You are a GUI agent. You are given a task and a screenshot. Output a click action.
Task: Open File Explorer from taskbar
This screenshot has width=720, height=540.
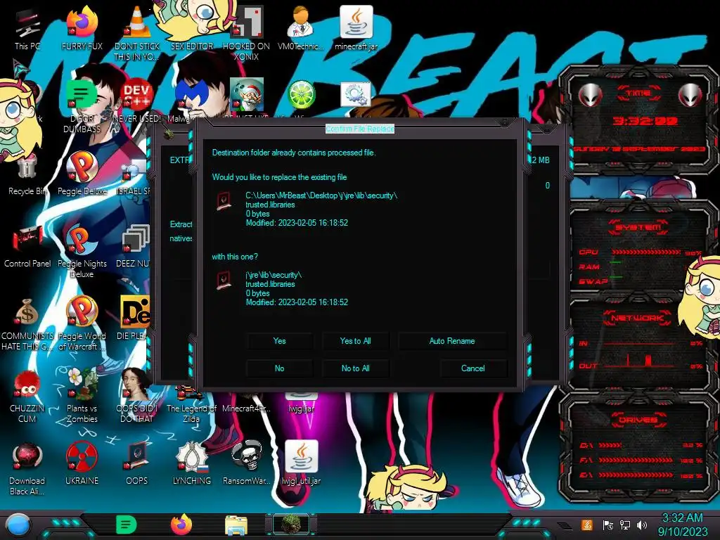click(x=236, y=525)
